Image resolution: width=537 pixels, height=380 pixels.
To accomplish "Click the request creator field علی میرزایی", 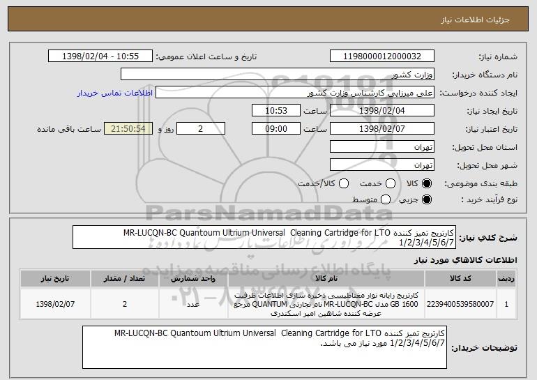I will 295,93.
